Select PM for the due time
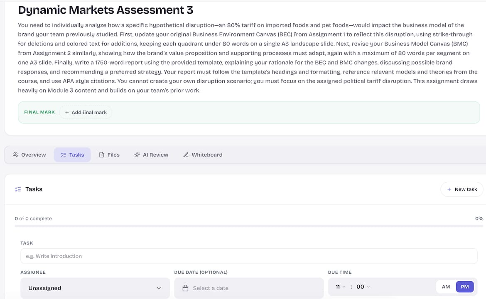 click(x=465, y=287)
